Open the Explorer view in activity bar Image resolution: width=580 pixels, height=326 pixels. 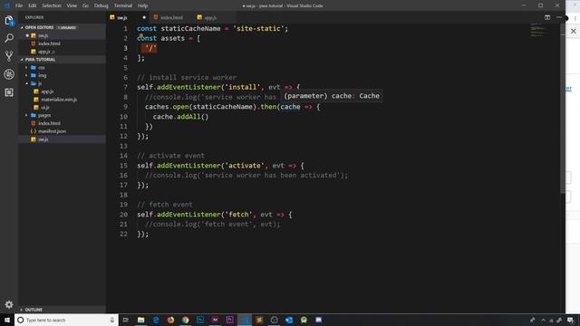[x=9, y=21]
